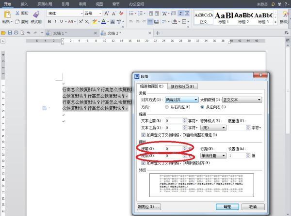Click the Copy (复制) icon

coord(17,22)
